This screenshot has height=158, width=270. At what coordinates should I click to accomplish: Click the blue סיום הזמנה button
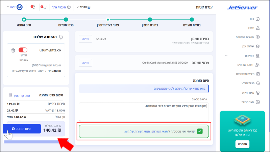(x=22, y=129)
